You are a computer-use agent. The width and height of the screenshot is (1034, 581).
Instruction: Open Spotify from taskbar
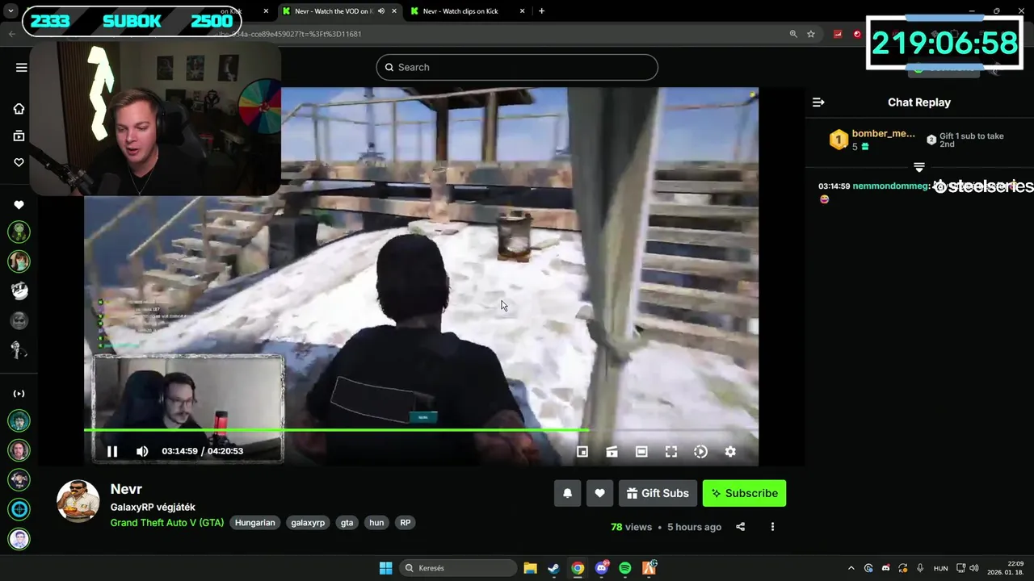[x=625, y=568]
